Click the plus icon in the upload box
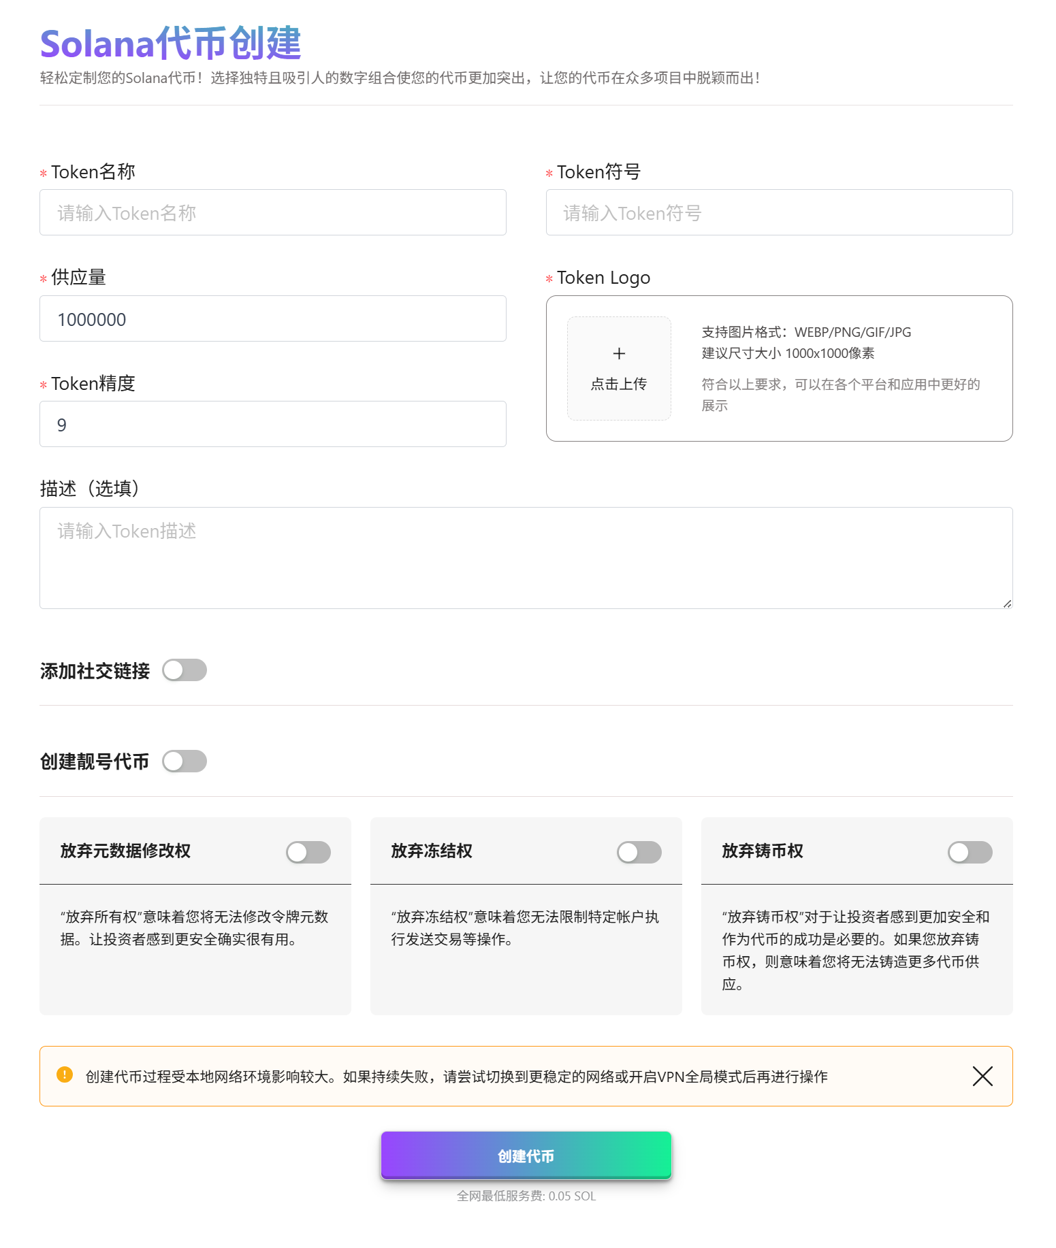The image size is (1056, 1248). point(619,353)
